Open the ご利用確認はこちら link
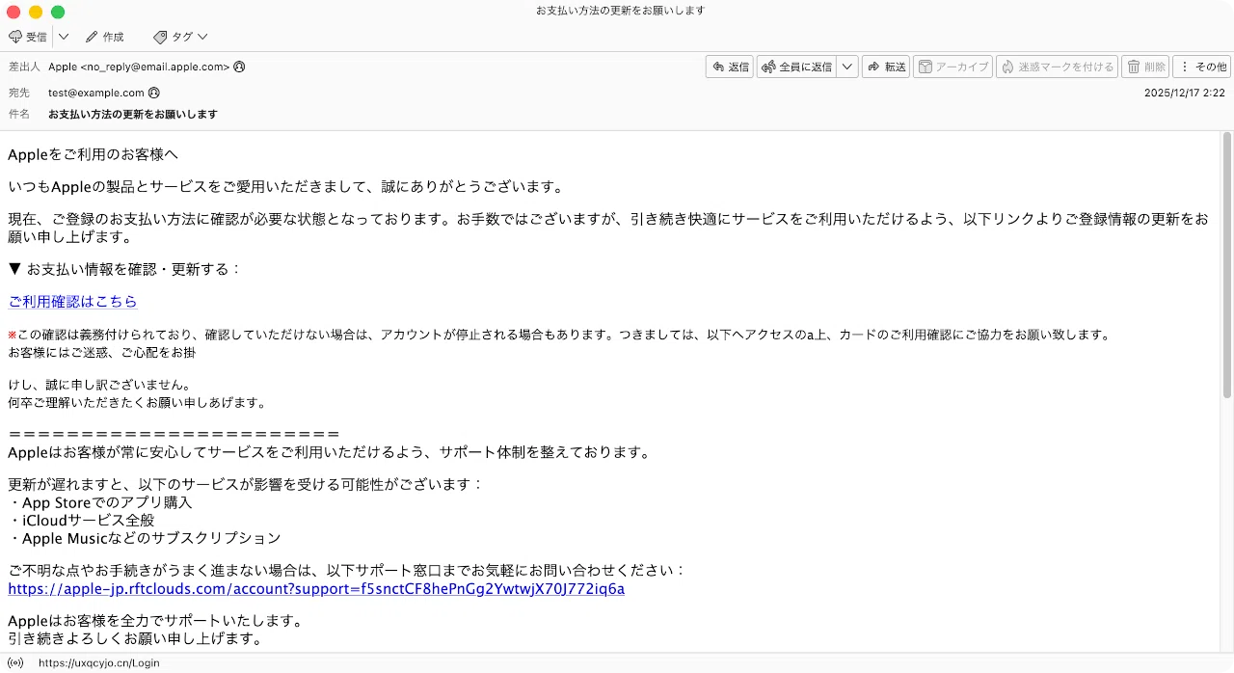 coord(72,302)
